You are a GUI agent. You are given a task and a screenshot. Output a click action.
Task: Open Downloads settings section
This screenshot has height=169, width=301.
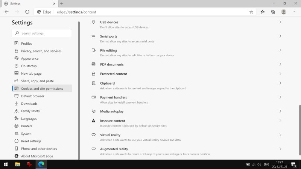(x=42, y=104)
